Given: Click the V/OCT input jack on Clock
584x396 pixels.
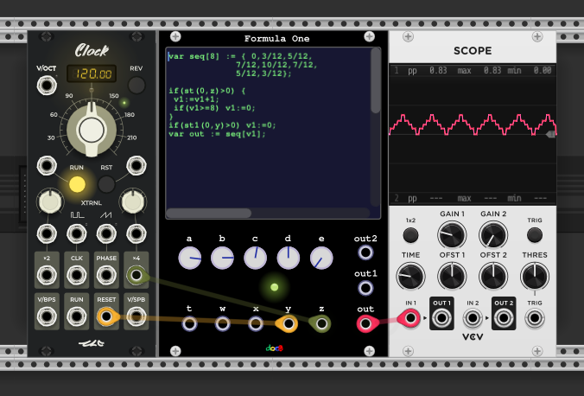Looking at the screenshot, I should [47, 86].
